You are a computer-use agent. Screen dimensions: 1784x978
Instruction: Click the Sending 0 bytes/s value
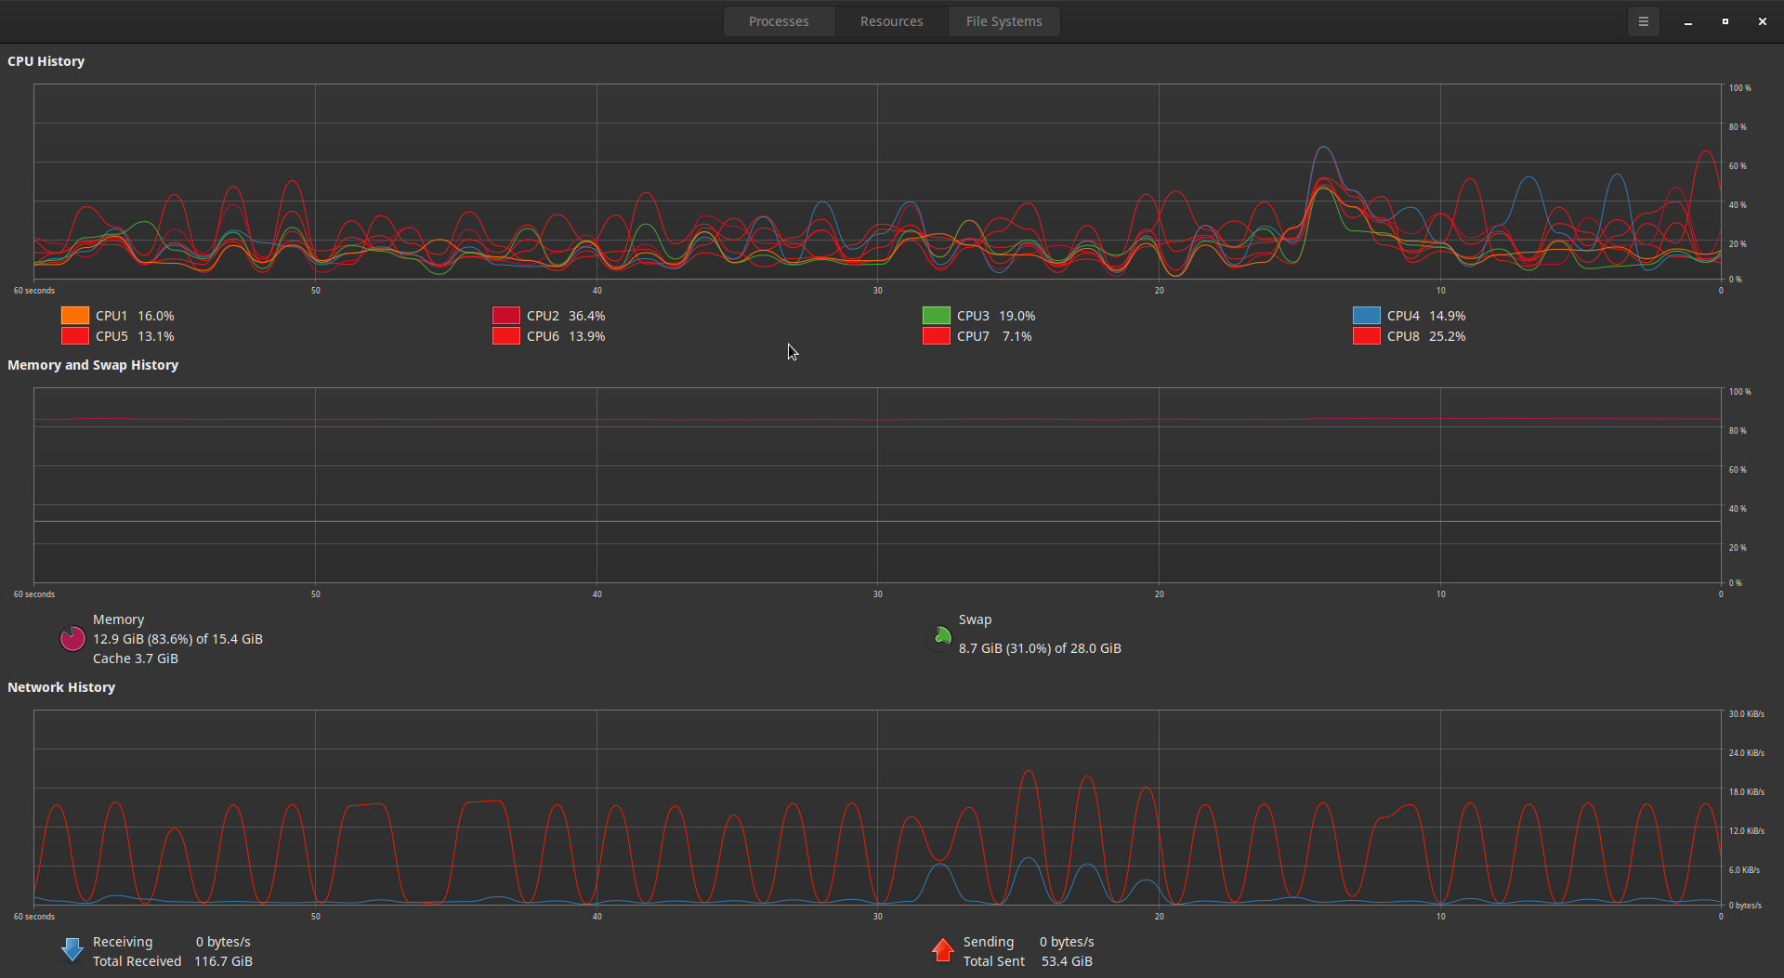coord(1067,942)
